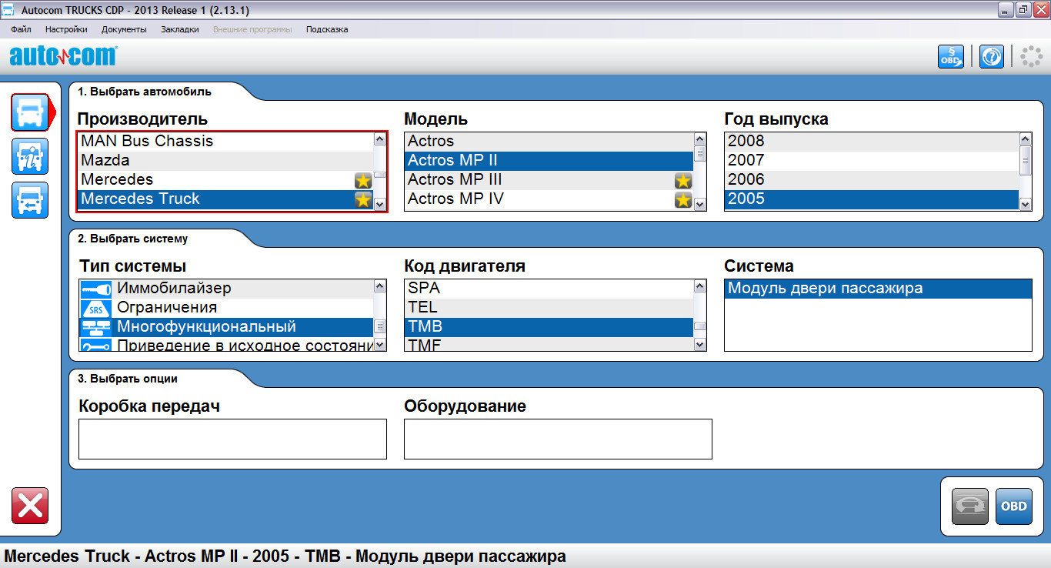This screenshot has width=1051, height=568.
Task: Open the Файл menu
Action: coord(22,29)
